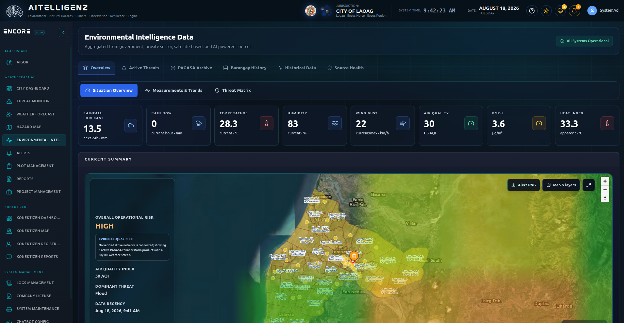
Task: Open AIGOR assistant in sidebar
Action: [34, 62]
